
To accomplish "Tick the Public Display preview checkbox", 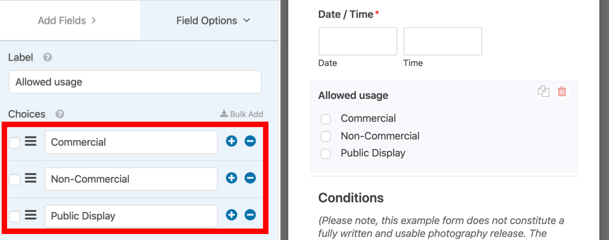I will coord(326,154).
